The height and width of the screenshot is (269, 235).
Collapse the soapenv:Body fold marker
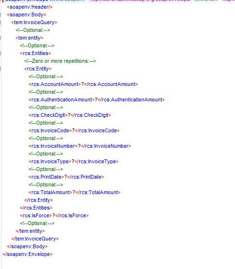pos(0,15)
